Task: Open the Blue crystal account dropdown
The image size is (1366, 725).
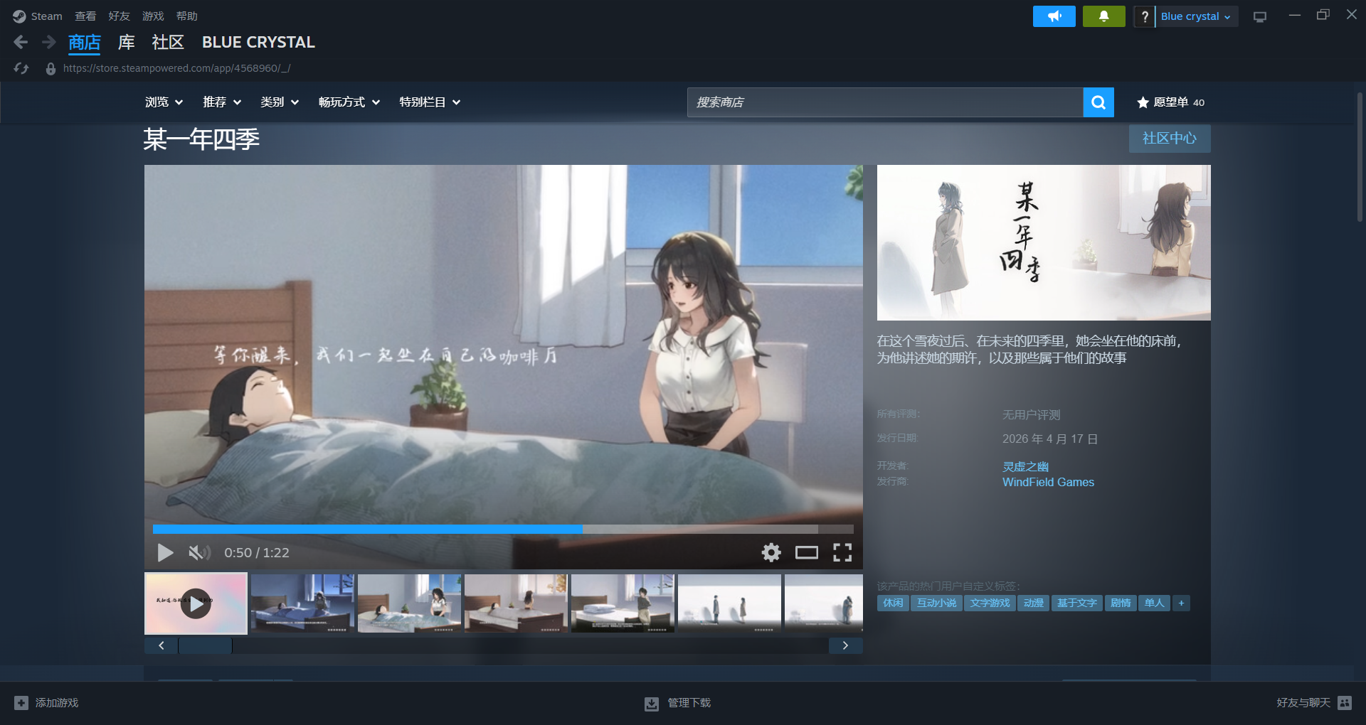Action: [1197, 16]
